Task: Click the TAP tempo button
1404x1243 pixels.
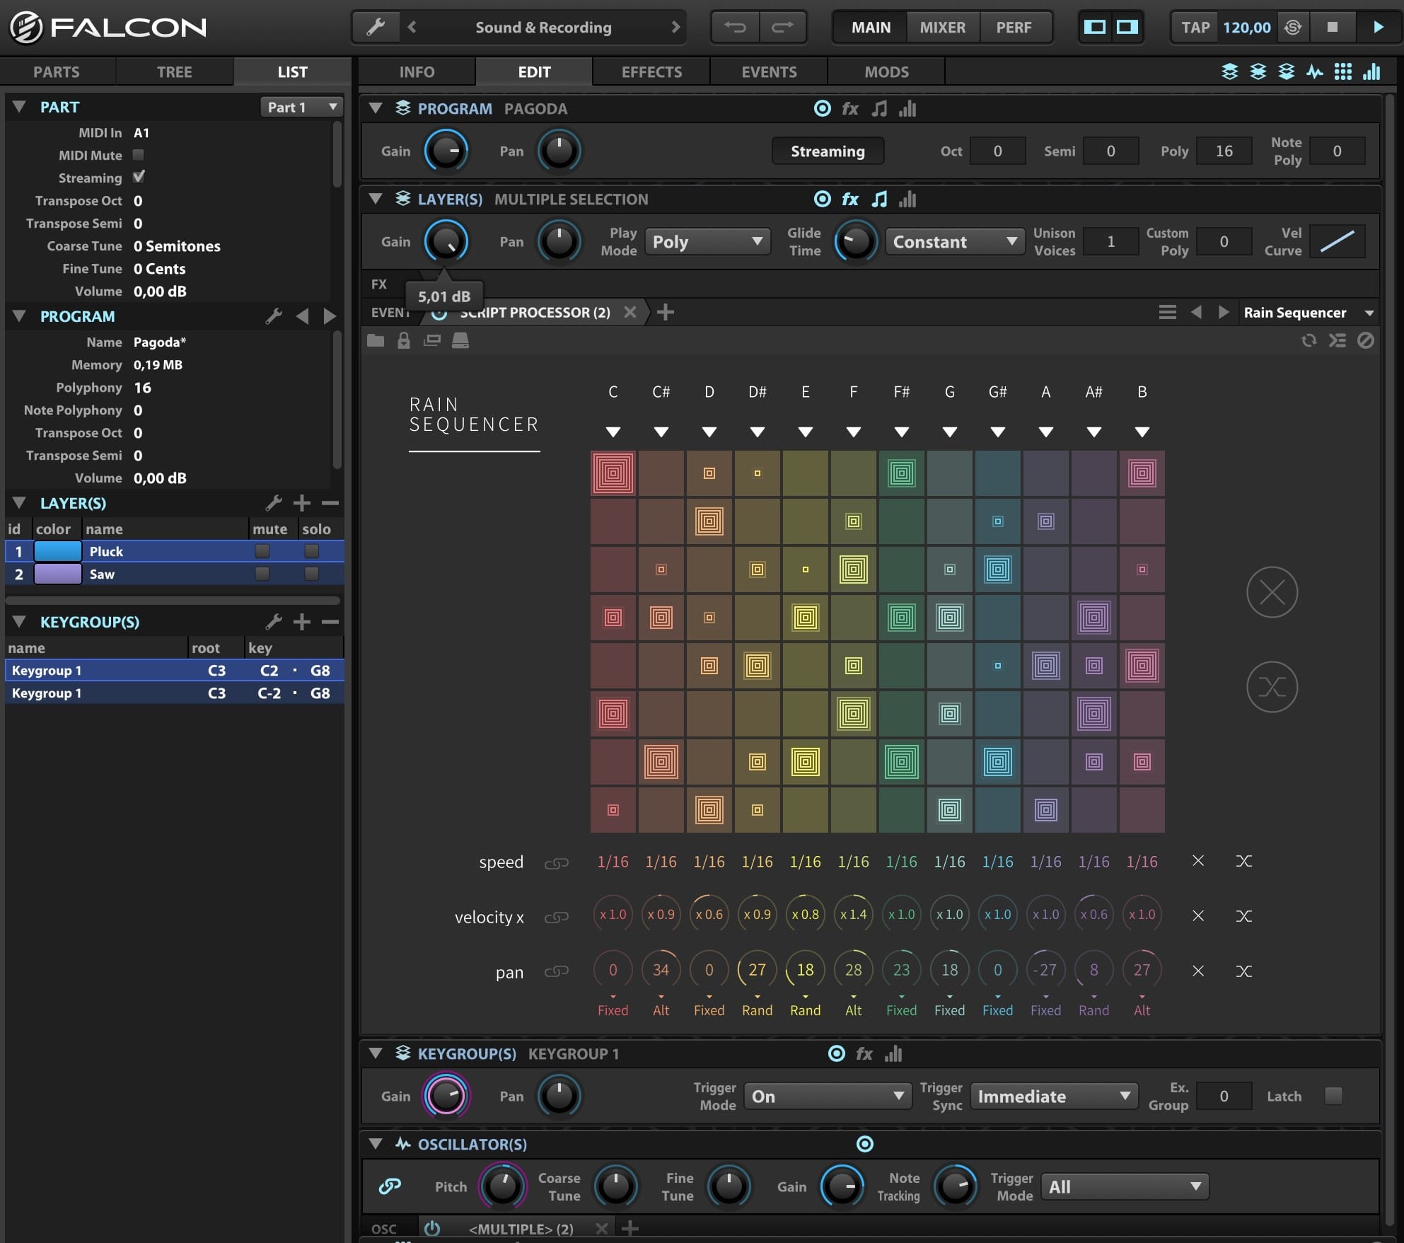Action: click(1195, 28)
